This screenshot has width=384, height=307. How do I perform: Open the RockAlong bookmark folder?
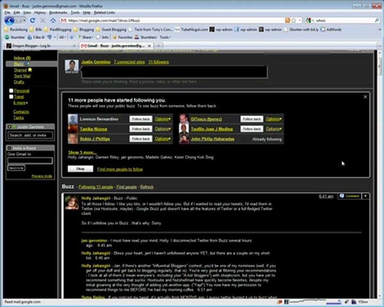tap(16, 29)
